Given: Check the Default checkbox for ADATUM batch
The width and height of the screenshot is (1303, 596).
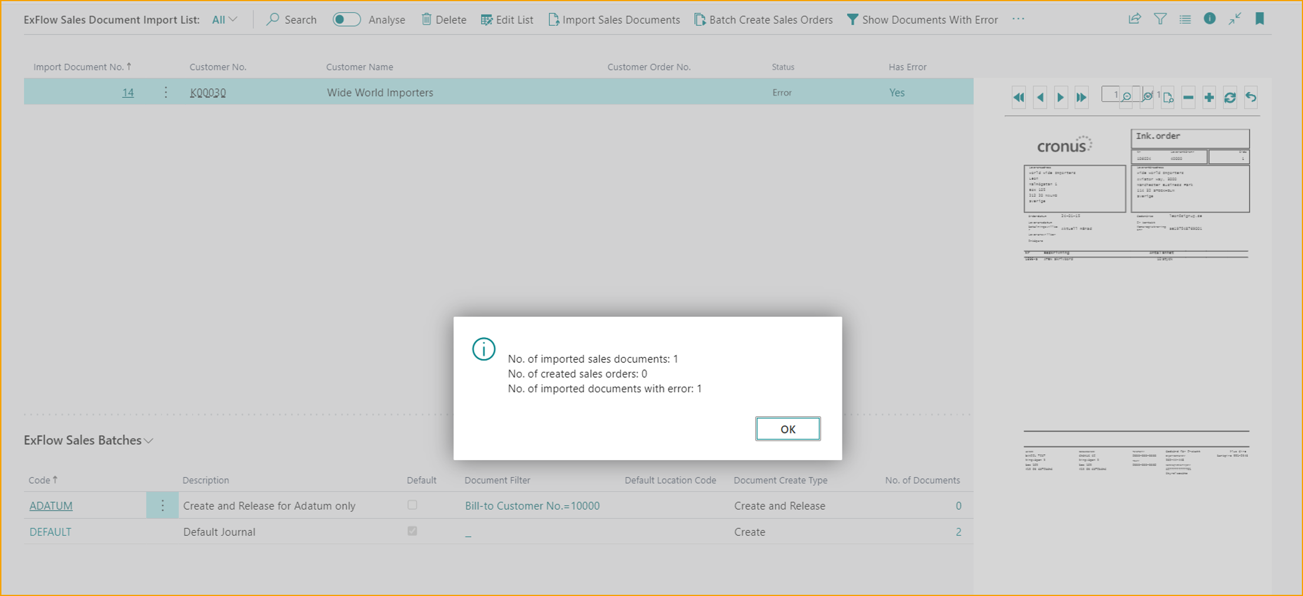Looking at the screenshot, I should click(x=412, y=505).
